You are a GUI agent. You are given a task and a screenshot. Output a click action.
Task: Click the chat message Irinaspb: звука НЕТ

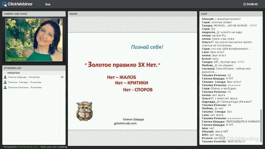215,132
